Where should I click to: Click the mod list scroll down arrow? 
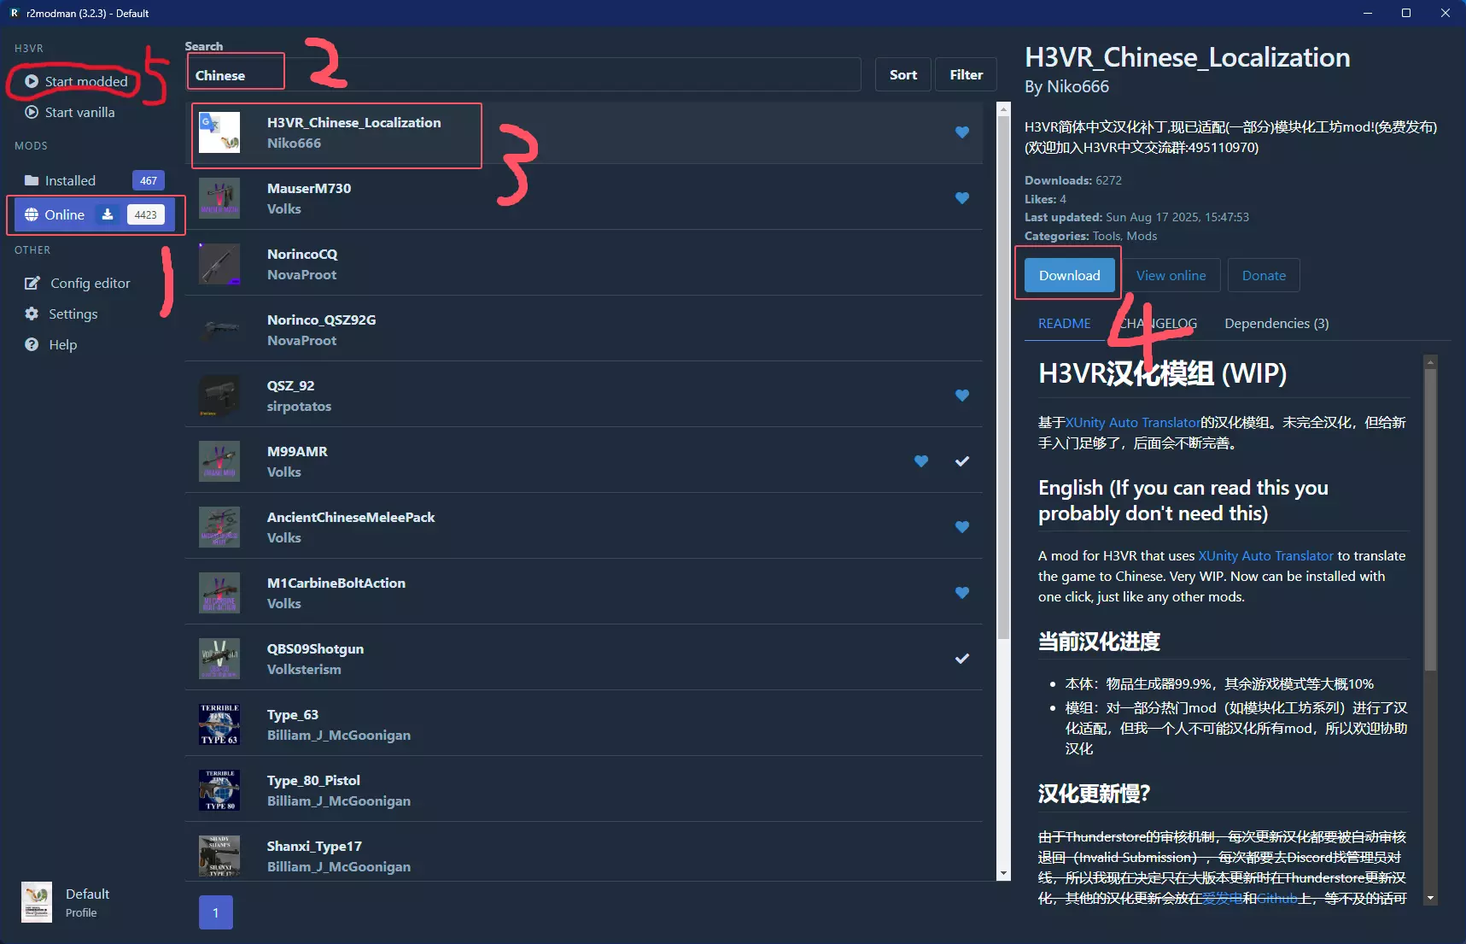click(1004, 874)
